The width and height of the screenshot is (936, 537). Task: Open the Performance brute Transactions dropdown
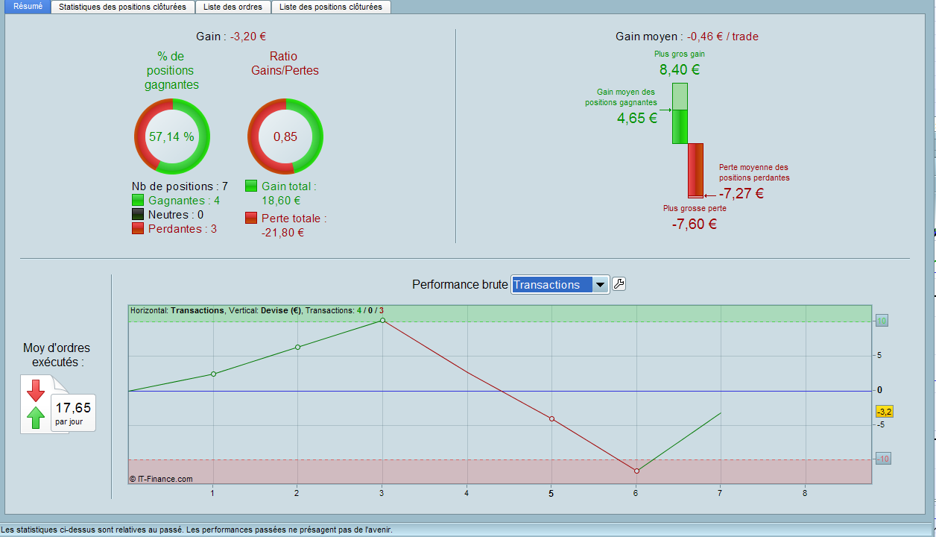click(x=560, y=285)
